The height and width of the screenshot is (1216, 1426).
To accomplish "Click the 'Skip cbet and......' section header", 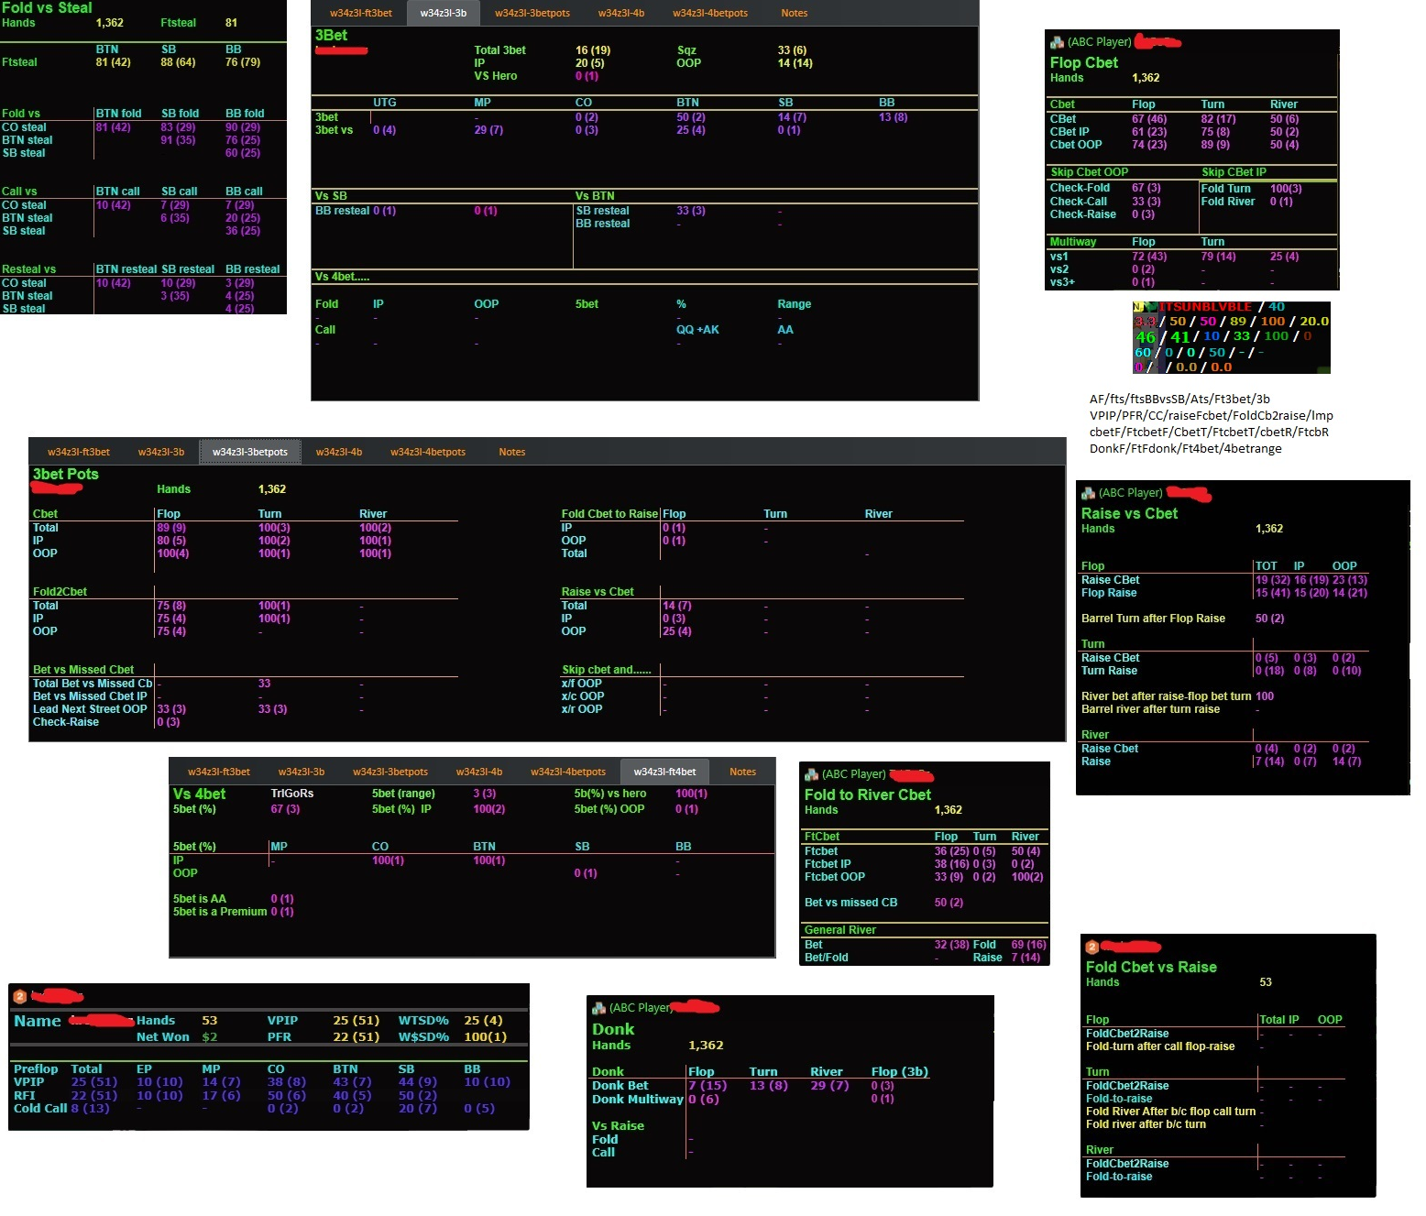I will point(607,670).
